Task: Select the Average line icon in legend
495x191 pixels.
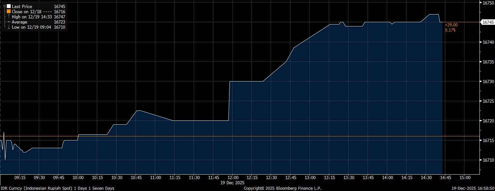Action: pyautogui.click(x=9, y=22)
